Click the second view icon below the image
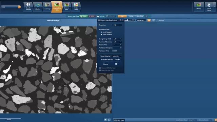Image resolution: width=217 pixels, height=122 pixels. point(109,120)
